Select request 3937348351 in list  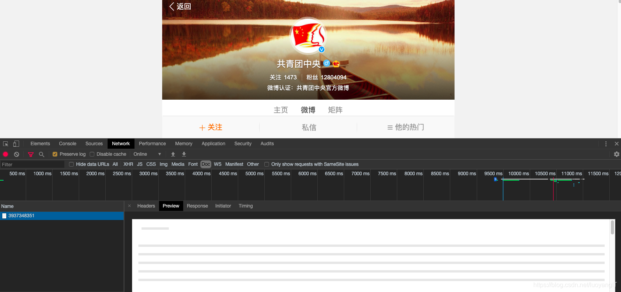coord(62,216)
